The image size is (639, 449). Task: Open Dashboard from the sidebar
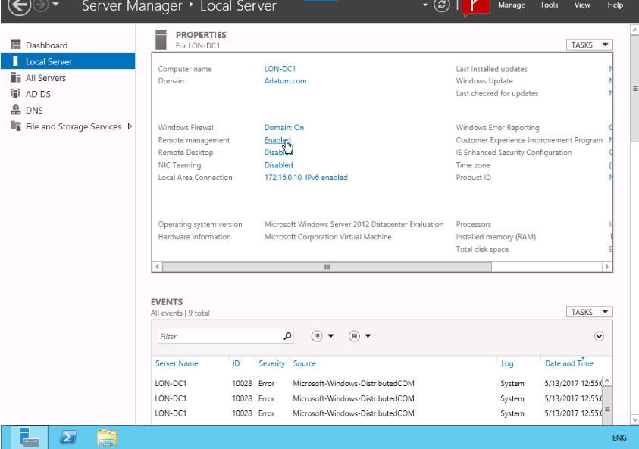point(46,45)
